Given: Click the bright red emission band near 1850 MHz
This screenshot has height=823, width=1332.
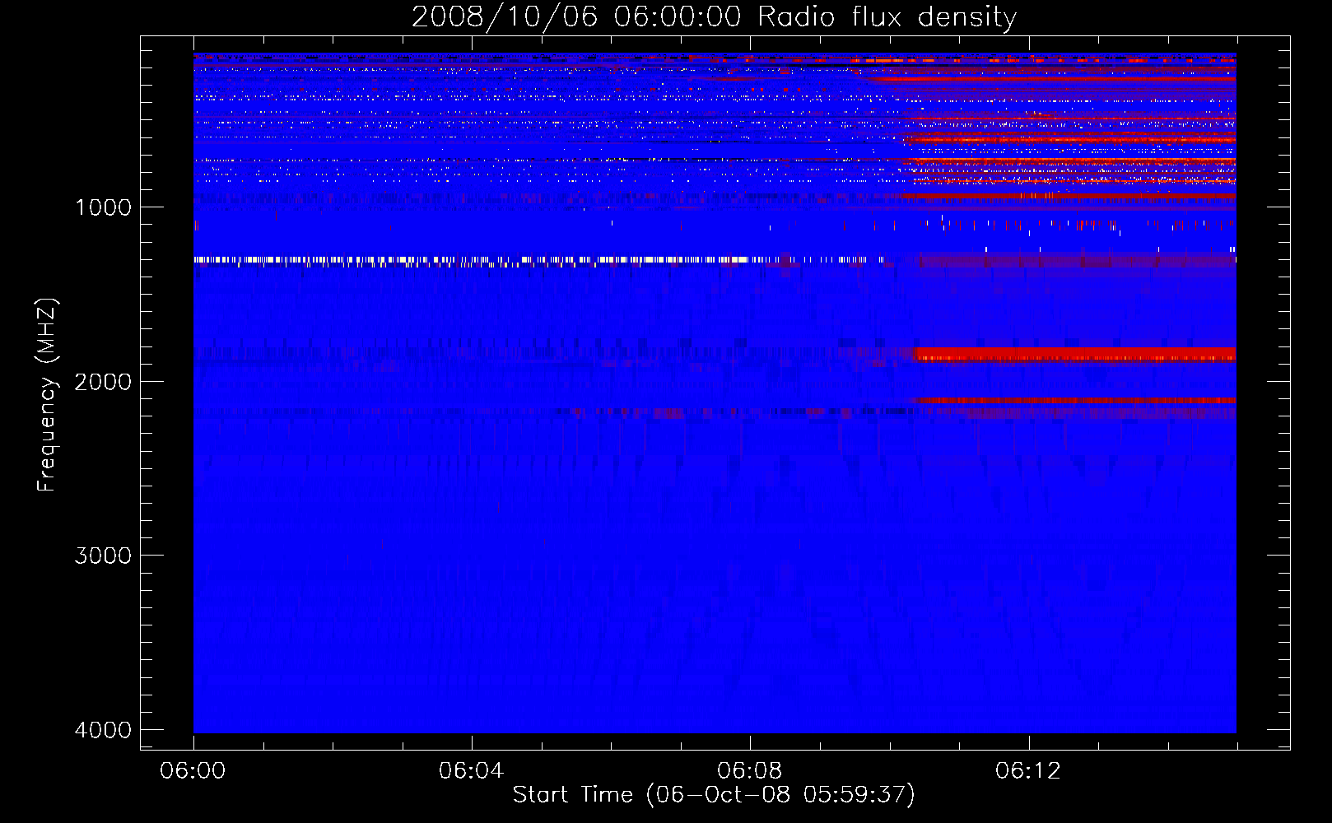Looking at the screenshot, I should pos(1076,355).
